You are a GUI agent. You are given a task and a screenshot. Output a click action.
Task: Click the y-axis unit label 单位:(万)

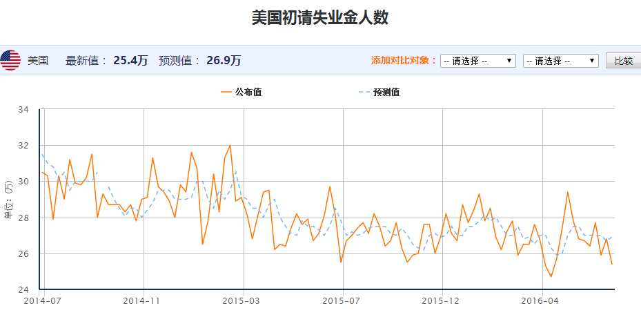click(8, 200)
